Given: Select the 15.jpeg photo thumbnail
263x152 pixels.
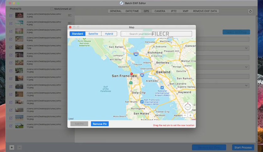Looking at the screenshot, I should tap(19, 110).
